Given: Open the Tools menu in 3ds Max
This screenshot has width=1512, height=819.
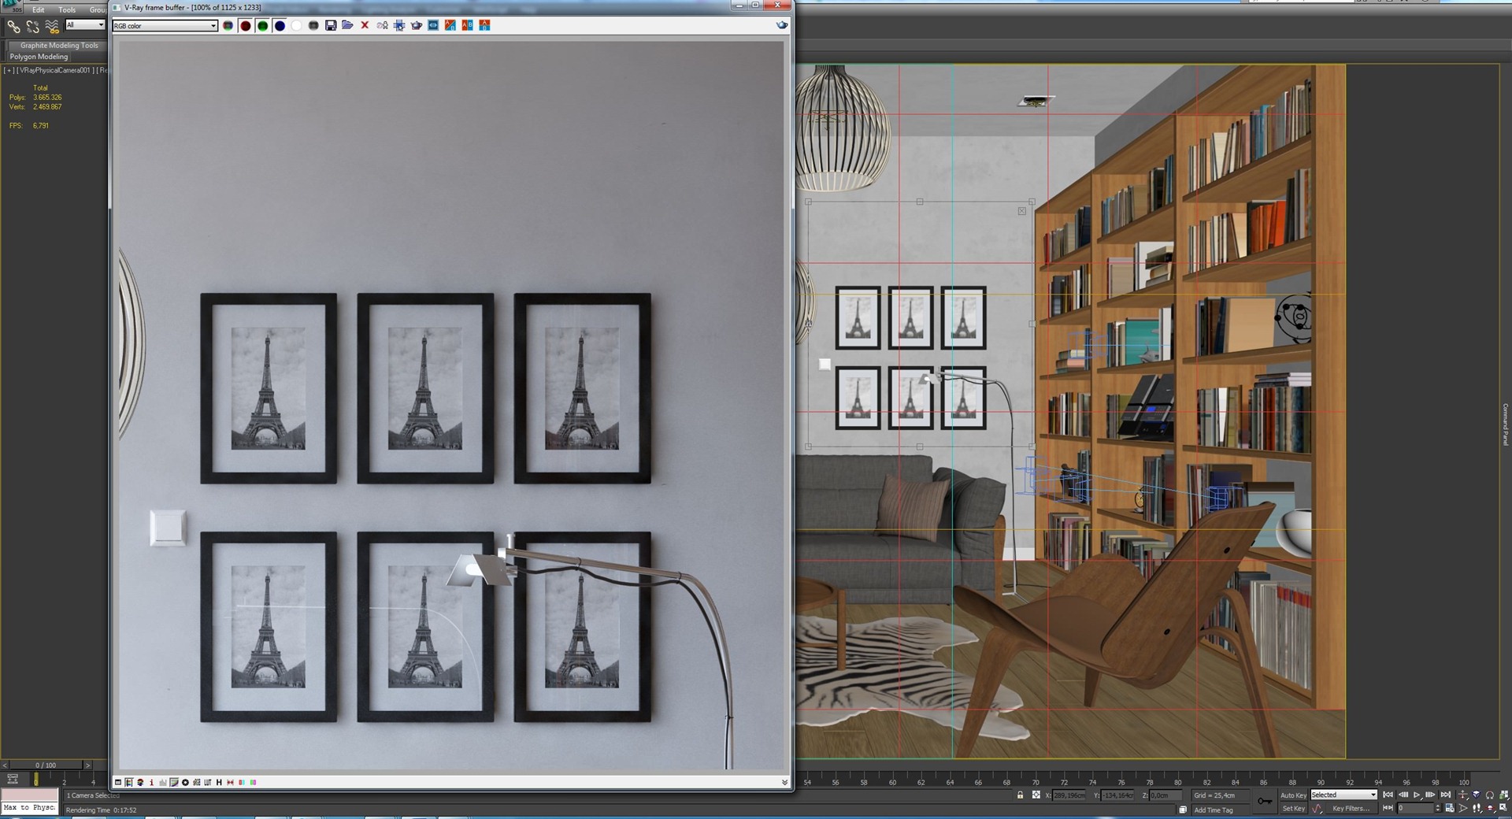Looking at the screenshot, I should 67,9.
